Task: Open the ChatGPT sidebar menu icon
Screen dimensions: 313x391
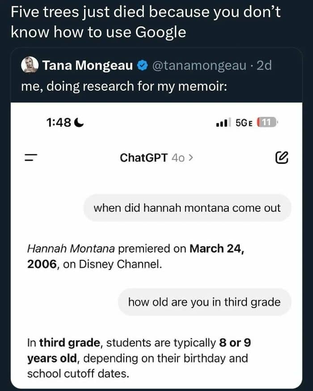Action: [30, 158]
